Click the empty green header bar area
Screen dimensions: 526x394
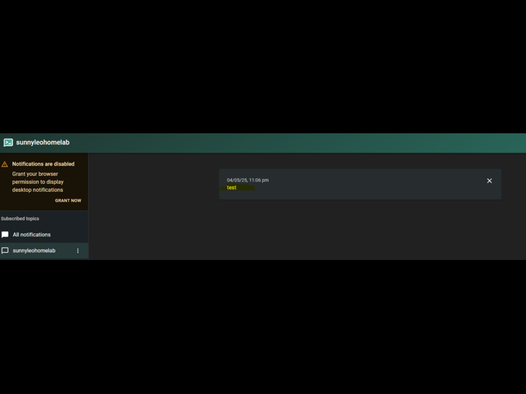(x=296, y=142)
